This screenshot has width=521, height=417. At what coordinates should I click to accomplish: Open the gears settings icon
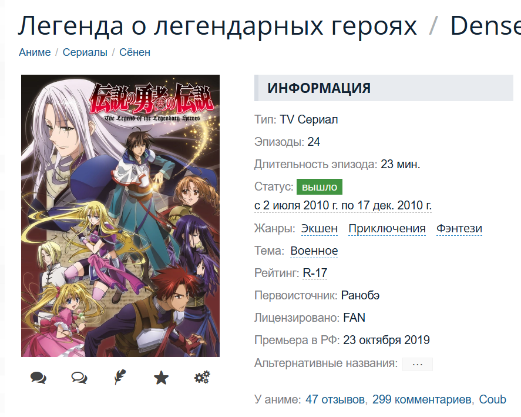pos(202,378)
